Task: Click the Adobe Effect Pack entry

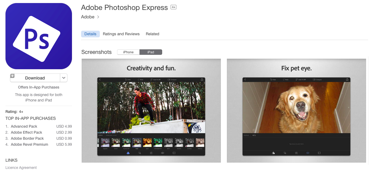Action: (x=26, y=132)
